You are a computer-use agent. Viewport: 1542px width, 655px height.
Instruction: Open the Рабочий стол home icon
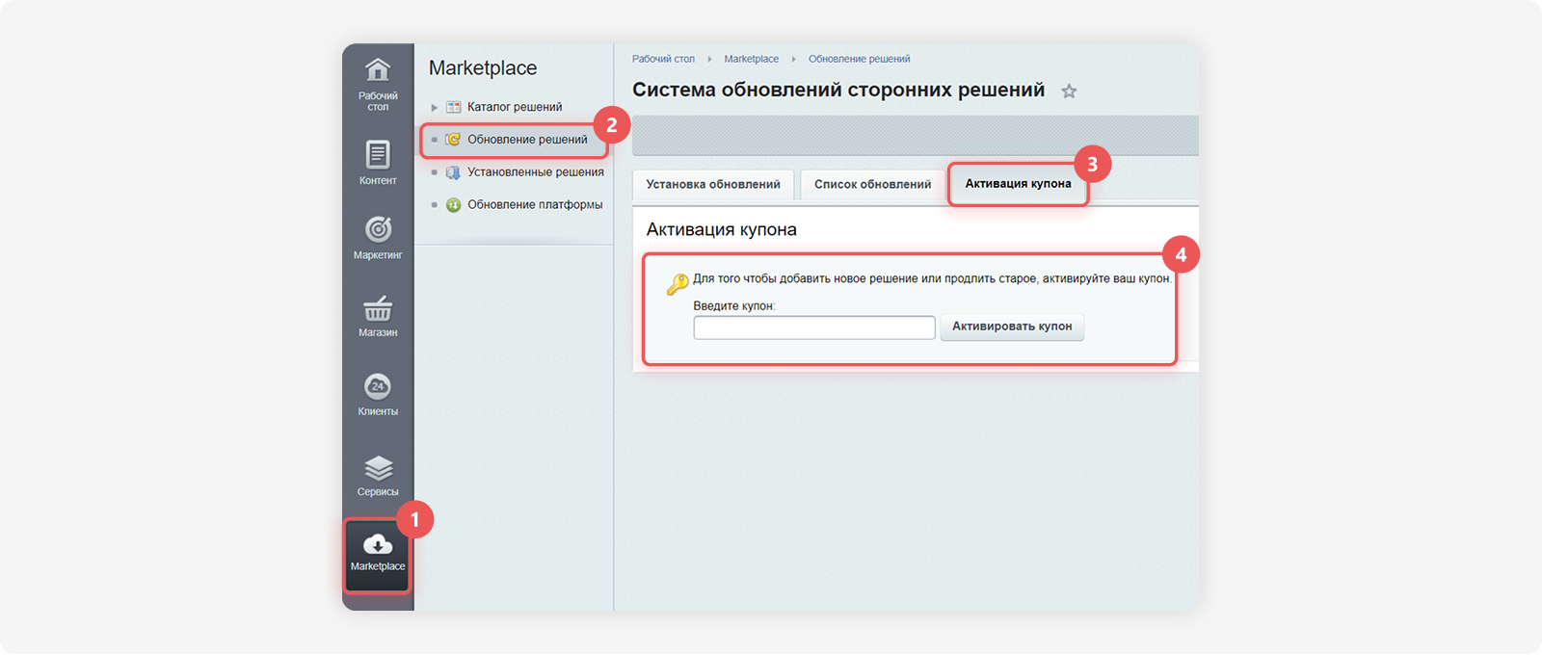point(378,70)
